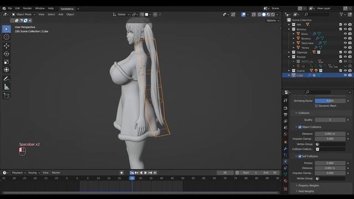Disable the Self Collisions checkbox
Screen dimensions: 354x199
pos(300,156)
